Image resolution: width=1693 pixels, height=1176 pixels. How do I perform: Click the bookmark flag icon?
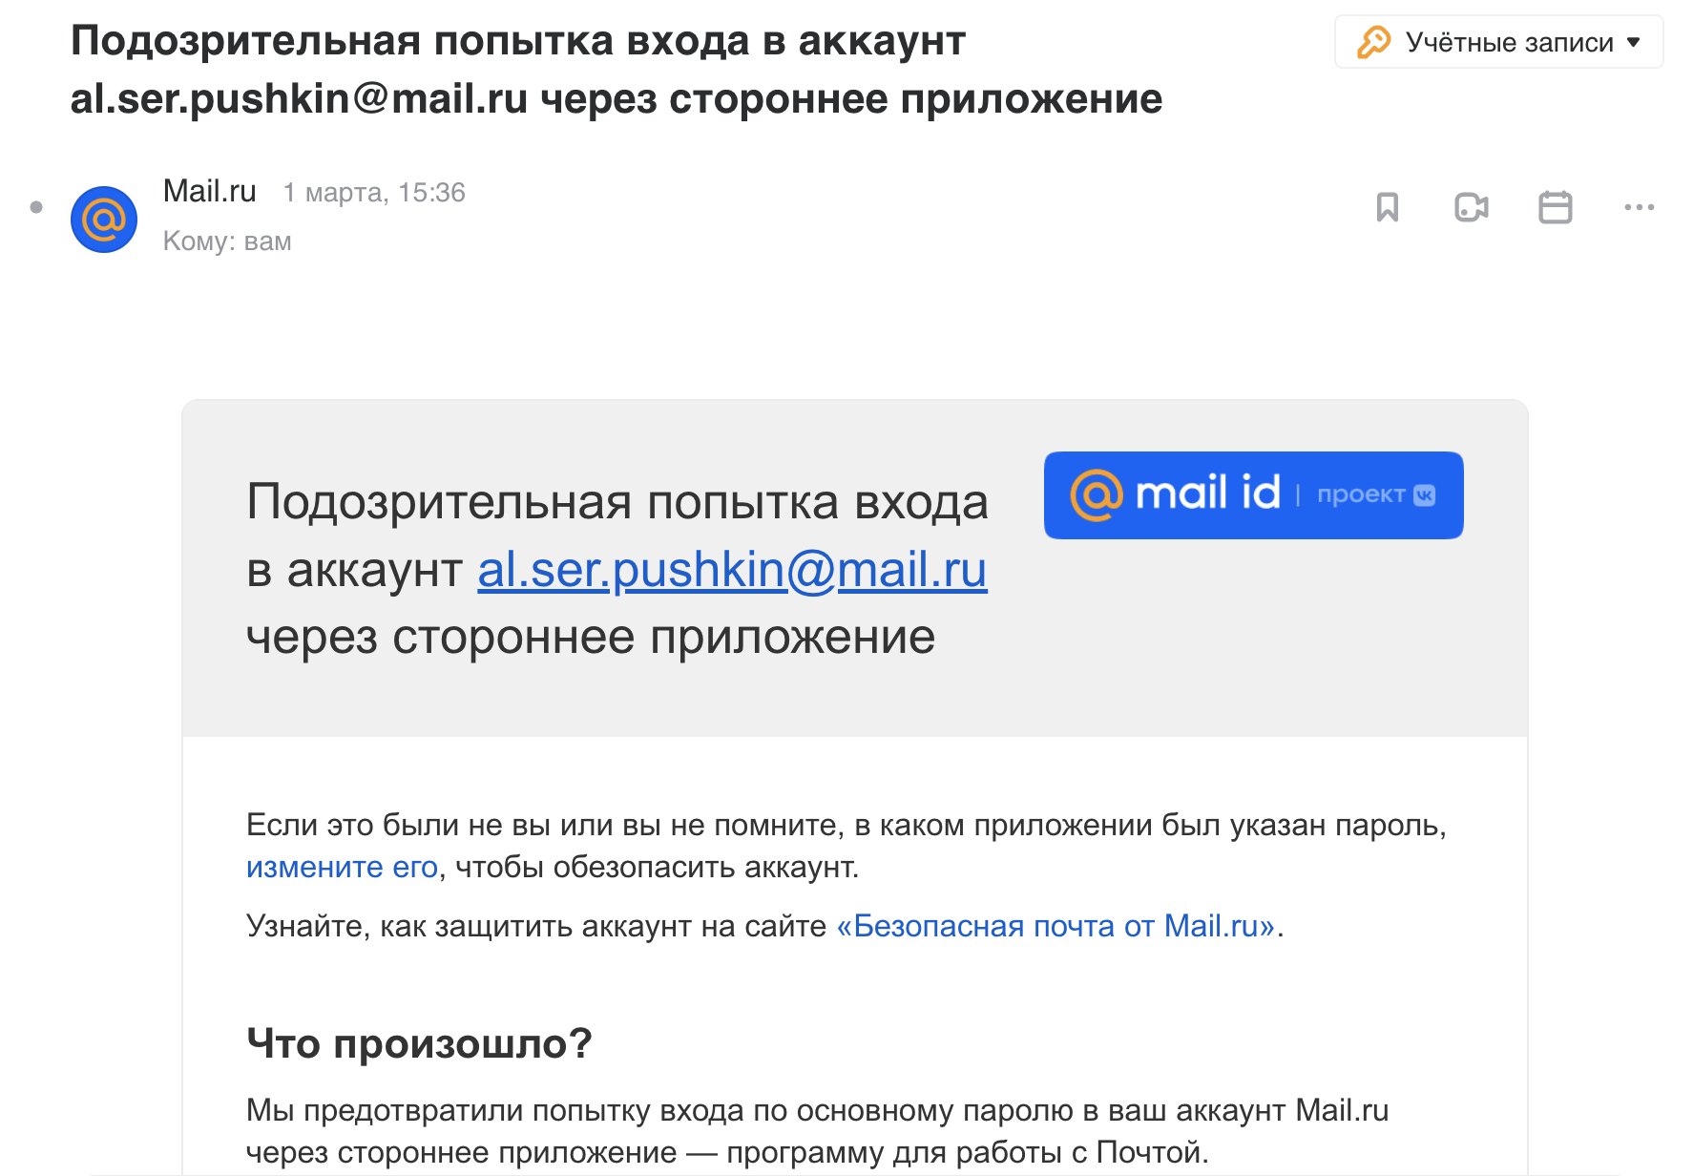tap(1387, 207)
